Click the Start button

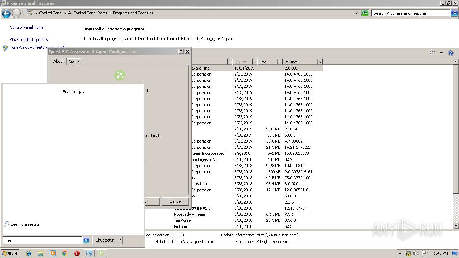pos(10,253)
